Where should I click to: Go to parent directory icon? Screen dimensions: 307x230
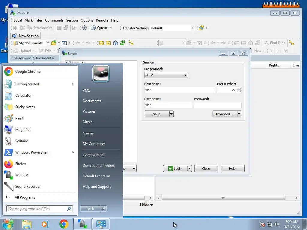(101, 43)
